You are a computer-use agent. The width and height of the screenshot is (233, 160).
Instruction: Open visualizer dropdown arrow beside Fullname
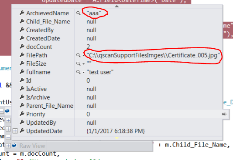coord(83,73)
